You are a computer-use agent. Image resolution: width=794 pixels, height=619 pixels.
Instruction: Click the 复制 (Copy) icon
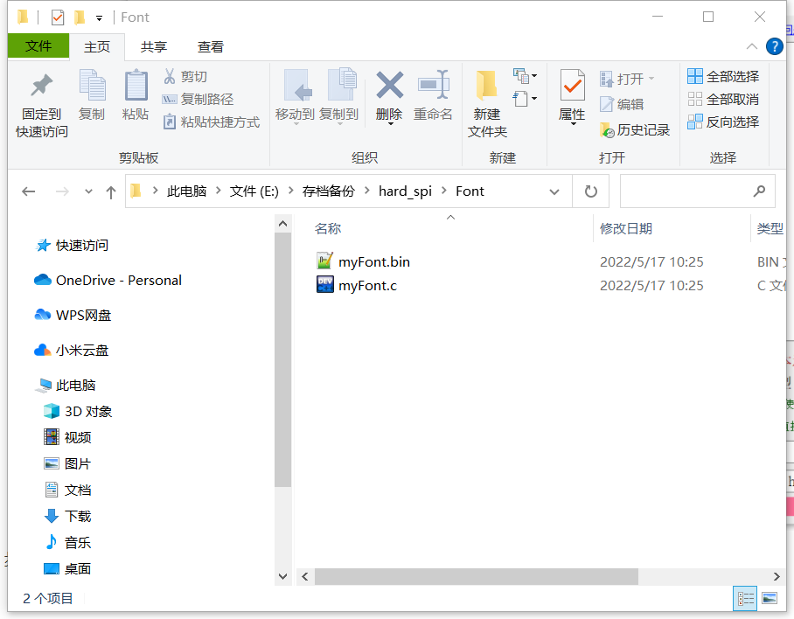tap(92, 96)
